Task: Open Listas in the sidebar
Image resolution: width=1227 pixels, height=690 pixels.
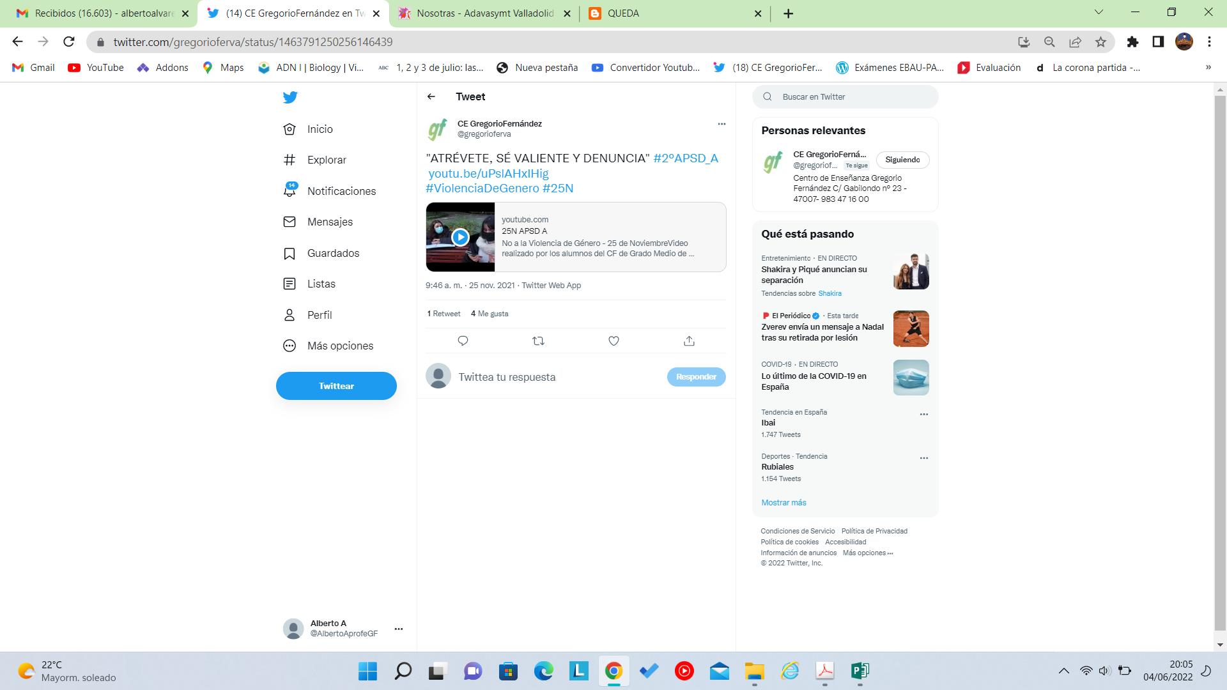Action: [x=309, y=284]
